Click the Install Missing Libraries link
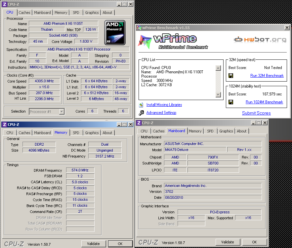This screenshot has width=292, height=248. click(x=164, y=105)
